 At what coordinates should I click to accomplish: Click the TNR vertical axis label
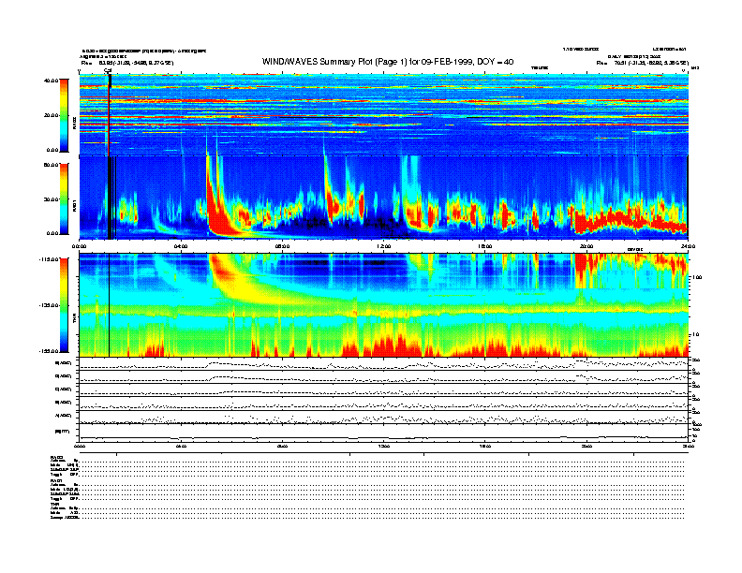(x=75, y=320)
